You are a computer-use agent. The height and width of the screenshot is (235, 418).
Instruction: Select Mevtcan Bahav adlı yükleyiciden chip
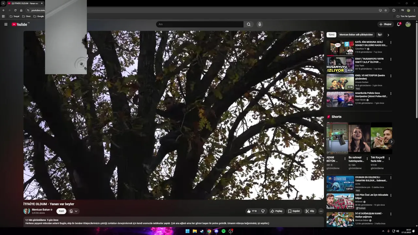356,35
